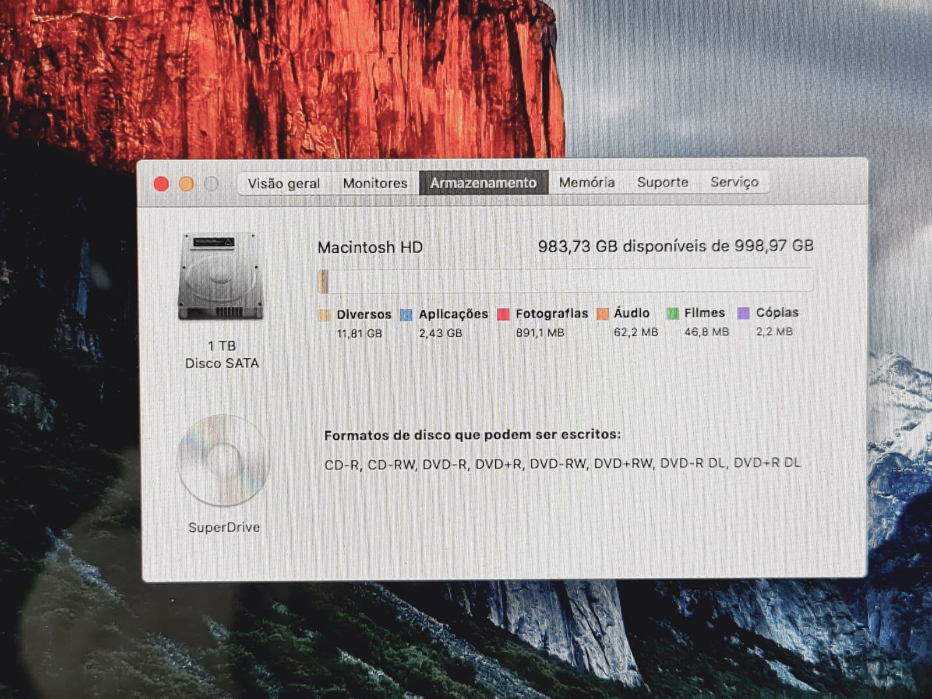Click the 'Disco SATA' label
The height and width of the screenshot is (699, 932).
click(x=222, y=363)
